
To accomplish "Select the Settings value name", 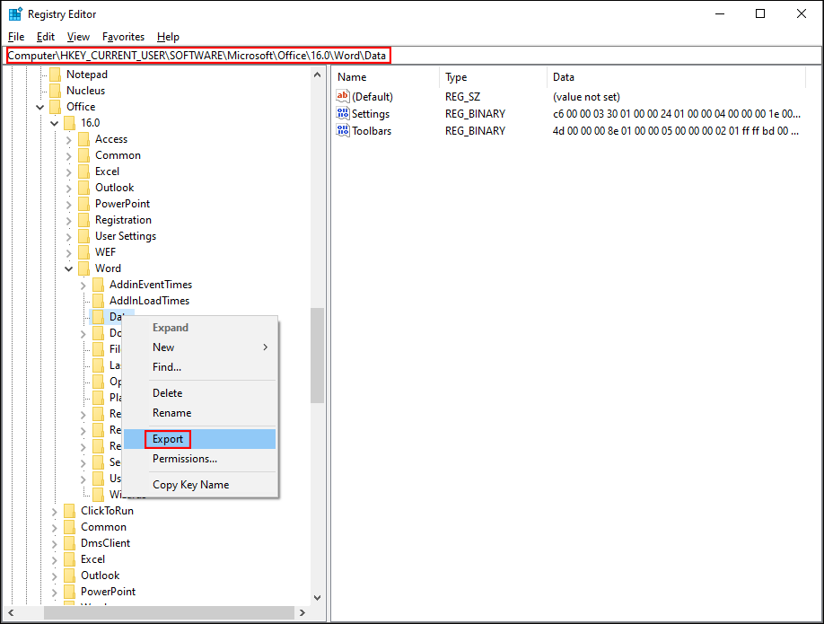I will (371, 114).
